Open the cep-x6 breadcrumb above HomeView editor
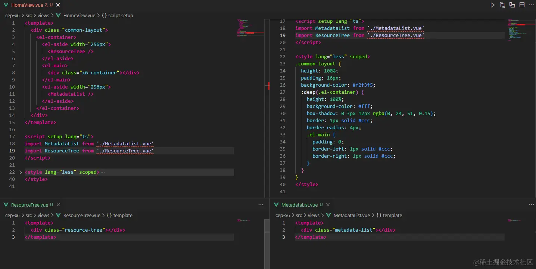The image size is (536, 269). point(12,16)
